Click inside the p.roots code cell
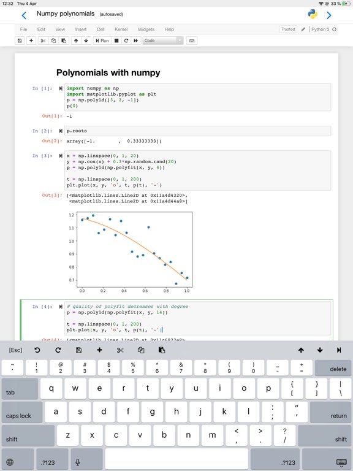Image resolution: width=353 pixels, height=471 pixels. (x=197, y=131)
